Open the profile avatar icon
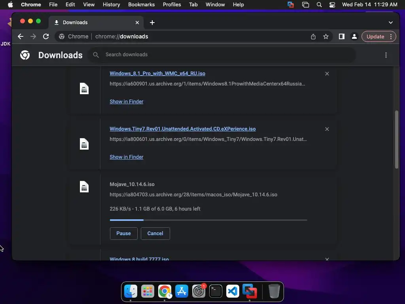Image resolution: width=405 pixels, height=304 pixels. [x=354, y=37]
